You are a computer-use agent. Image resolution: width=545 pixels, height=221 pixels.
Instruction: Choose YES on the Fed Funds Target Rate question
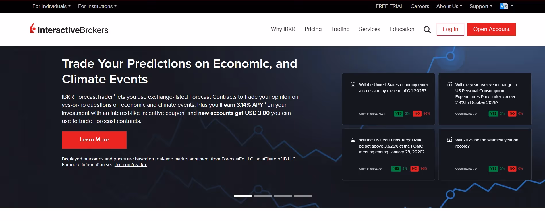[x=396, y=169]
